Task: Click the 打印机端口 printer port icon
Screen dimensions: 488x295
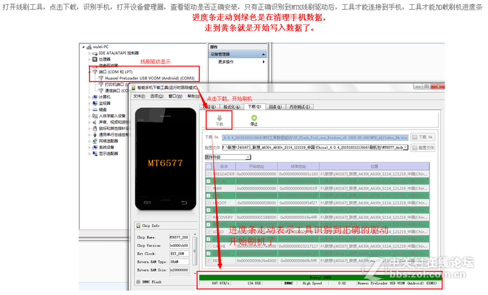Action: 101,85
